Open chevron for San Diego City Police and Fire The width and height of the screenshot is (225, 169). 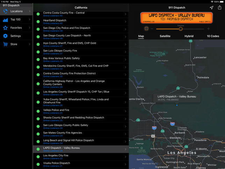click(x=125, y=29)
